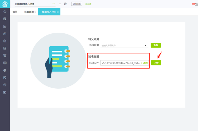The image size is (198, 131).
Task: Close the 账套管理 tab
Action: [36, 12]
